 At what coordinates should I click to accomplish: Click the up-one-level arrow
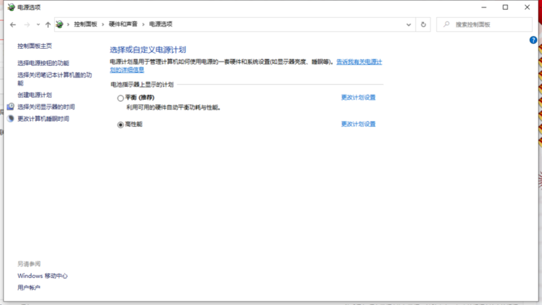pyautogui.click(x=48, y=24)
